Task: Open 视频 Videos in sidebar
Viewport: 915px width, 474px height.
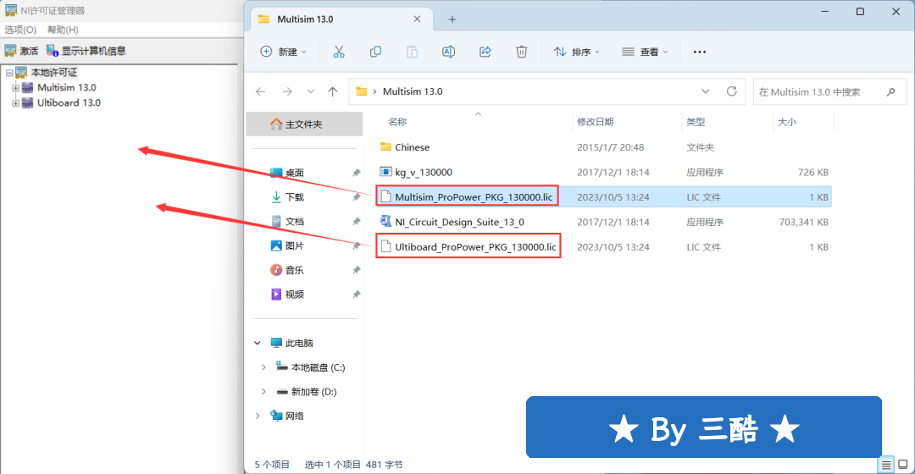Action: [x=288, y=295]
